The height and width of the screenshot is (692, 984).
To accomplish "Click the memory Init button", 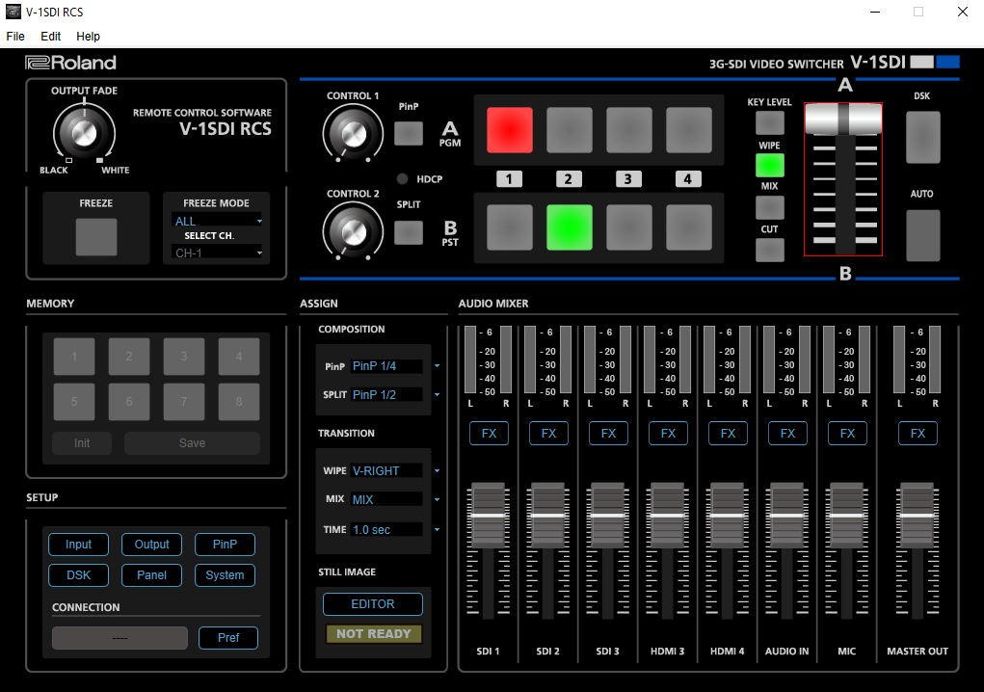I will (82, 443).
